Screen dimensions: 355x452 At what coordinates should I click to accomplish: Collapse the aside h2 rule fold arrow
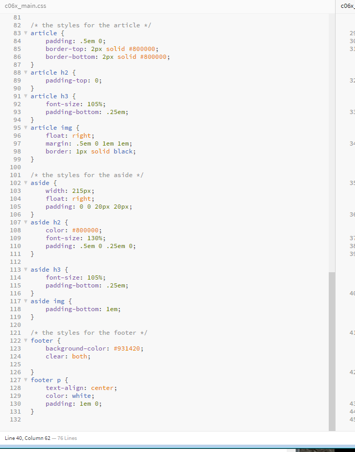coord(26,222)
